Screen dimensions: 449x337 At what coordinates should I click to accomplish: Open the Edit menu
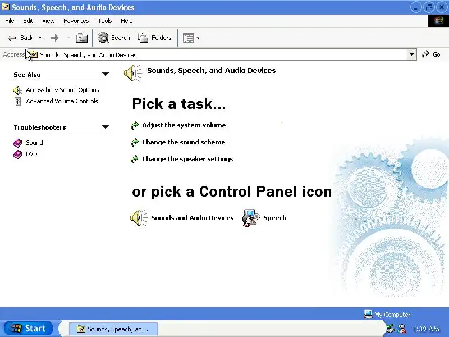click(28, 21)
